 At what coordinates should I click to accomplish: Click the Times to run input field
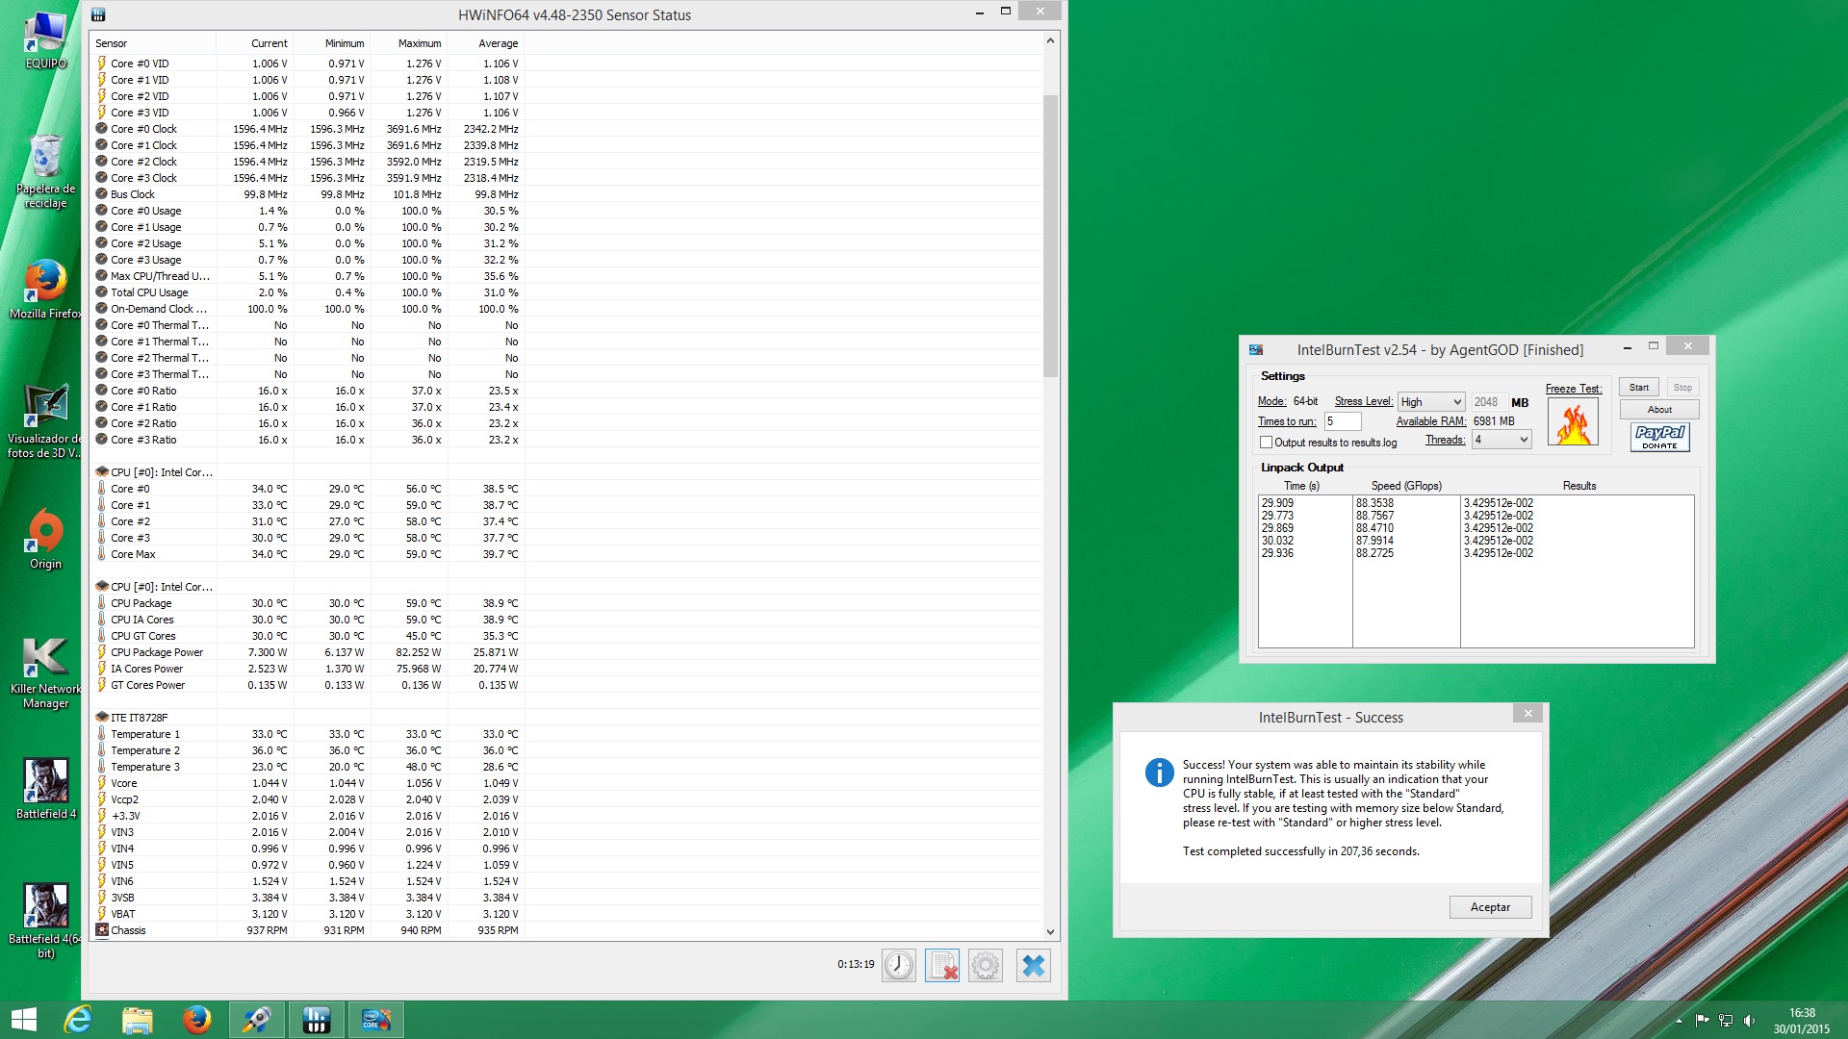click(1342, 421)
